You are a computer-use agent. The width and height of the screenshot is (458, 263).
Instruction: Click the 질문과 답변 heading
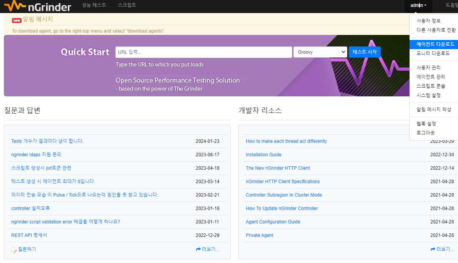[x=22, y=110]
